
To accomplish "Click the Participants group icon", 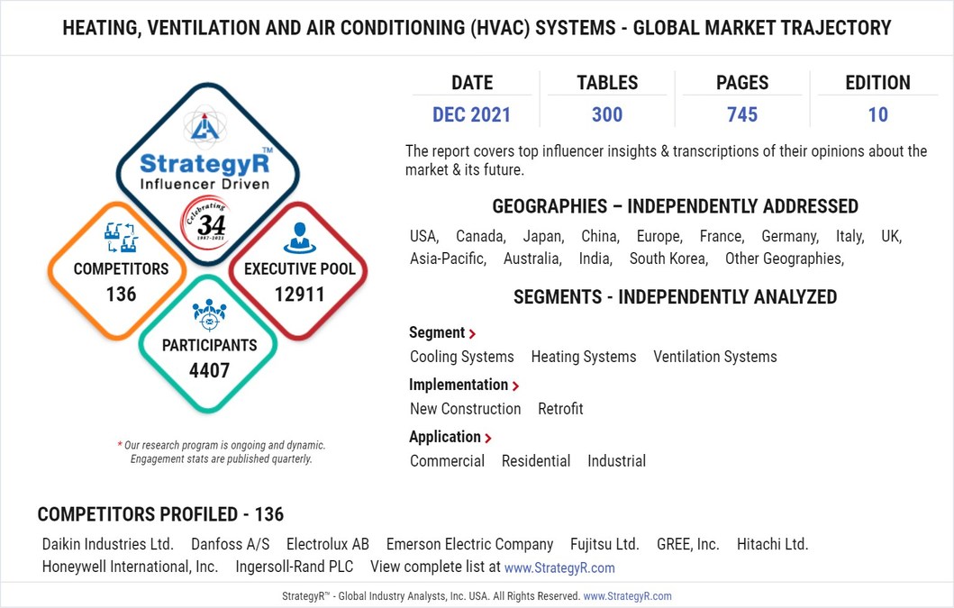I will click(209, 314).
